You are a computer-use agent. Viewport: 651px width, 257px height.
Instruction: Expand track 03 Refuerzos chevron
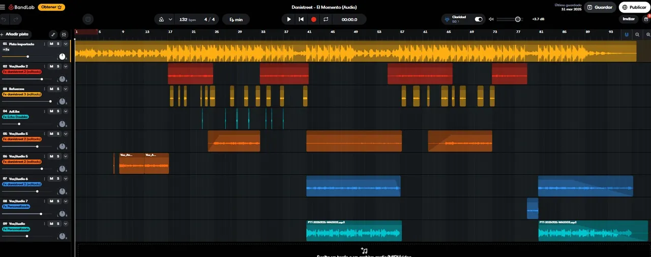[66, 89]
